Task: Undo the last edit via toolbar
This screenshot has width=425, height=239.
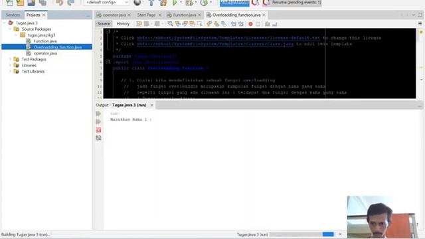Action: pyautogui.click(x=59, y=3)
